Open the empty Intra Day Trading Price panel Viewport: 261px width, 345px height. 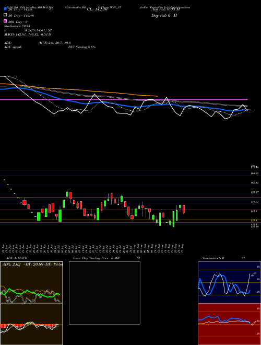(104, 293)
